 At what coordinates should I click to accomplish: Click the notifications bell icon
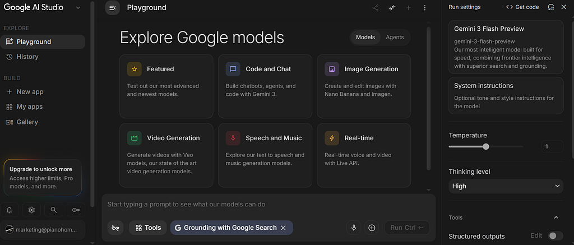coord(10,210)
